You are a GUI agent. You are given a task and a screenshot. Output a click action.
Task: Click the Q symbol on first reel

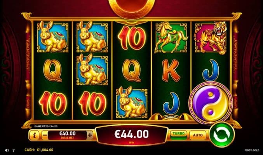coord(53,71)
